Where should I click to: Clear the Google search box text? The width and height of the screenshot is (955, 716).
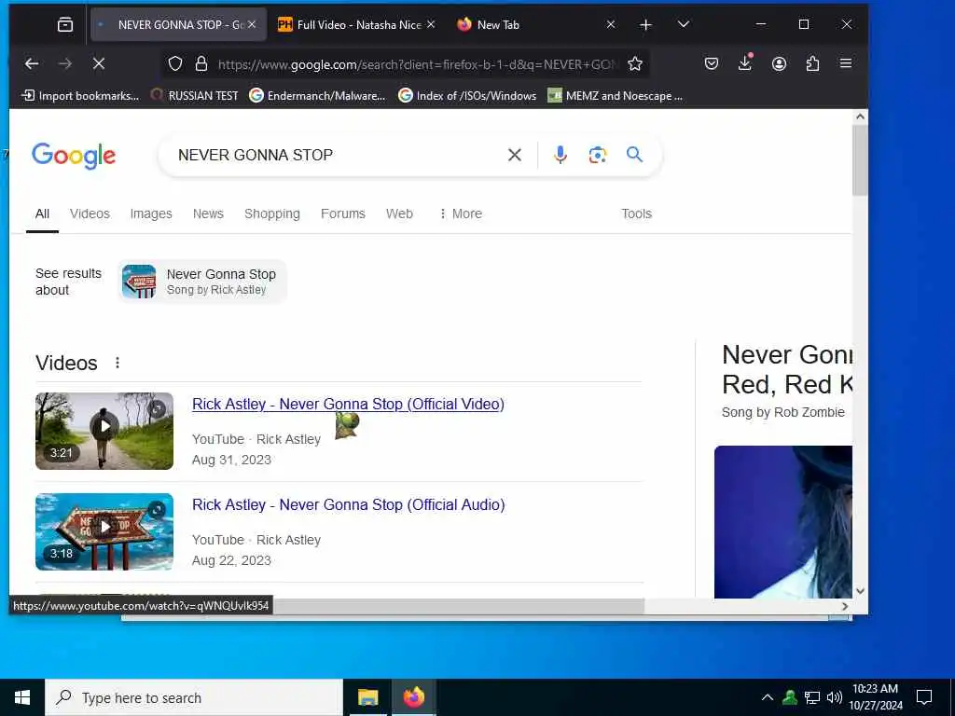(515, 156)
